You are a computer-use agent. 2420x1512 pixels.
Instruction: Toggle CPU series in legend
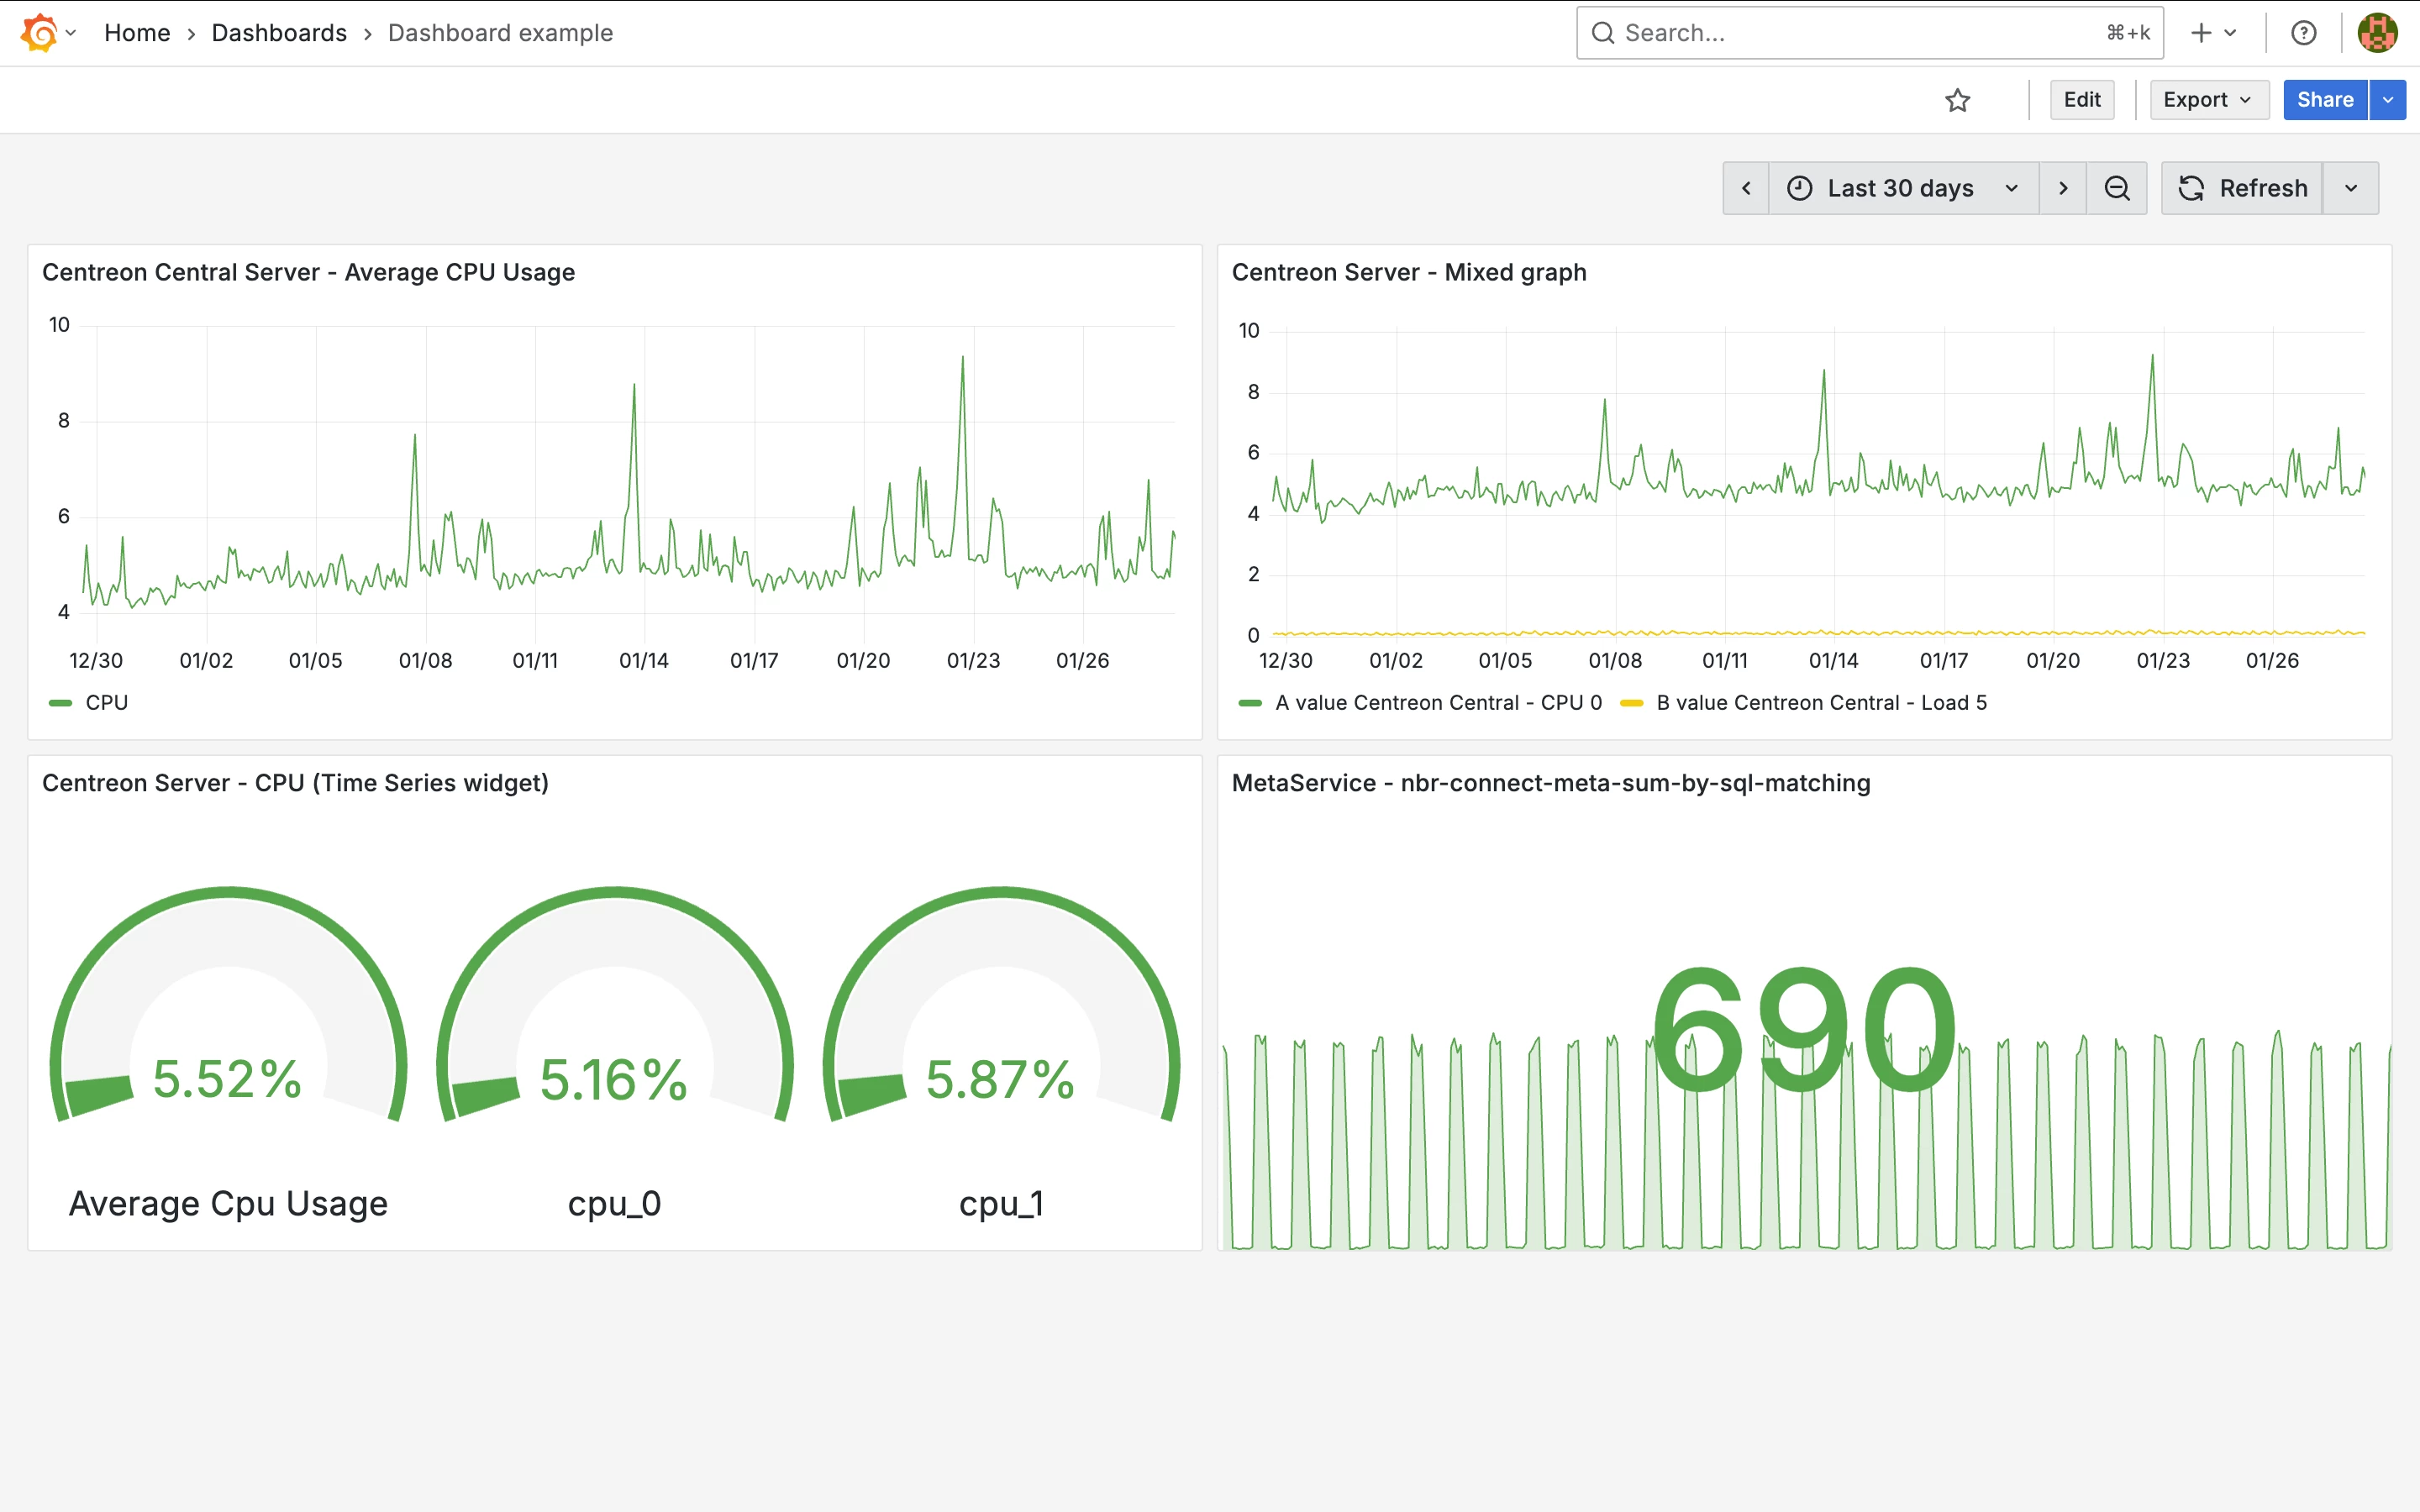coord(106,703)
